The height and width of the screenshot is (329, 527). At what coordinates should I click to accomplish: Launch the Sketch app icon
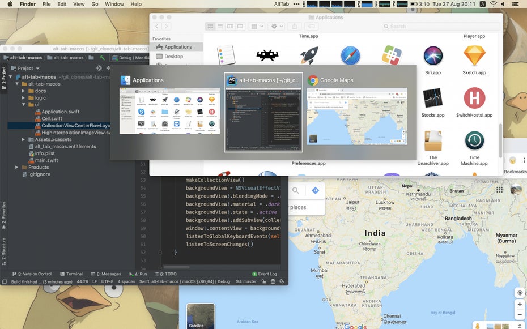[x=474, y=56]
